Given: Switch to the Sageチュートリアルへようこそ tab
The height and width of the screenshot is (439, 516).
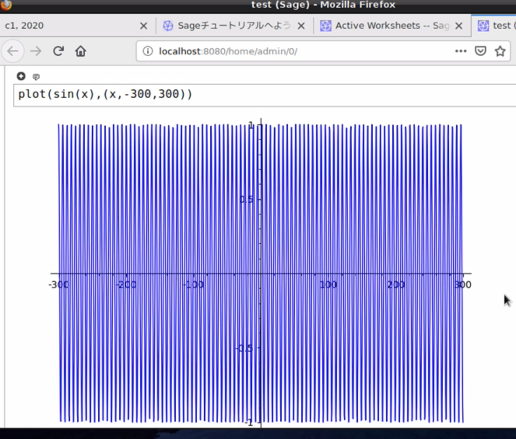Looking at the screenshot, I should (235, 26).
